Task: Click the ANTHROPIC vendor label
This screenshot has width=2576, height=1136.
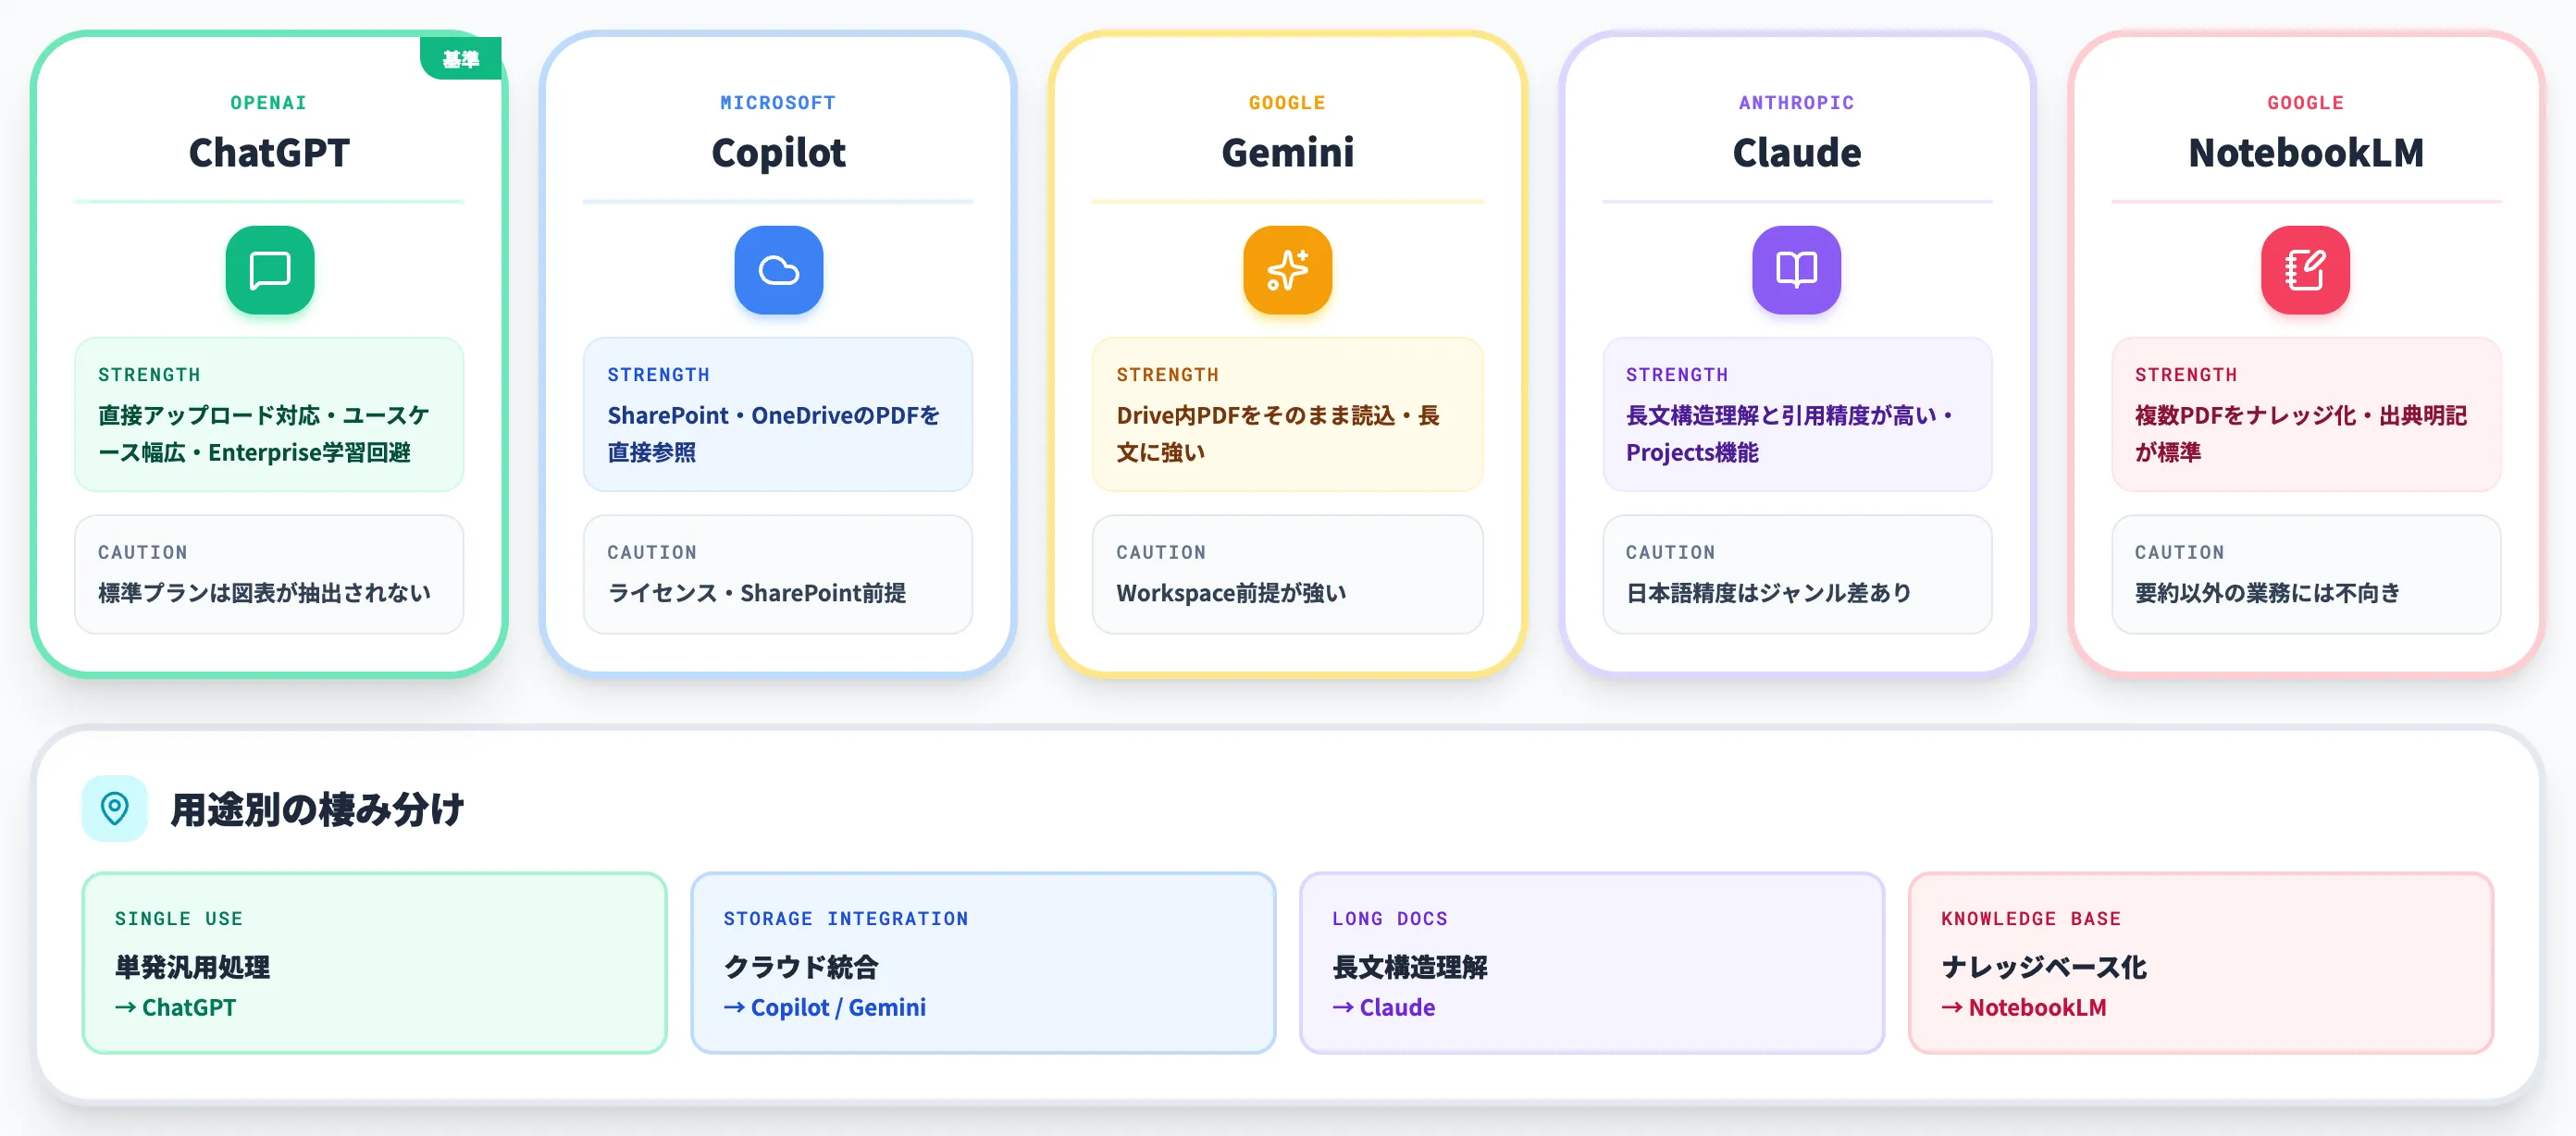Action: [x=1796, y=102]
